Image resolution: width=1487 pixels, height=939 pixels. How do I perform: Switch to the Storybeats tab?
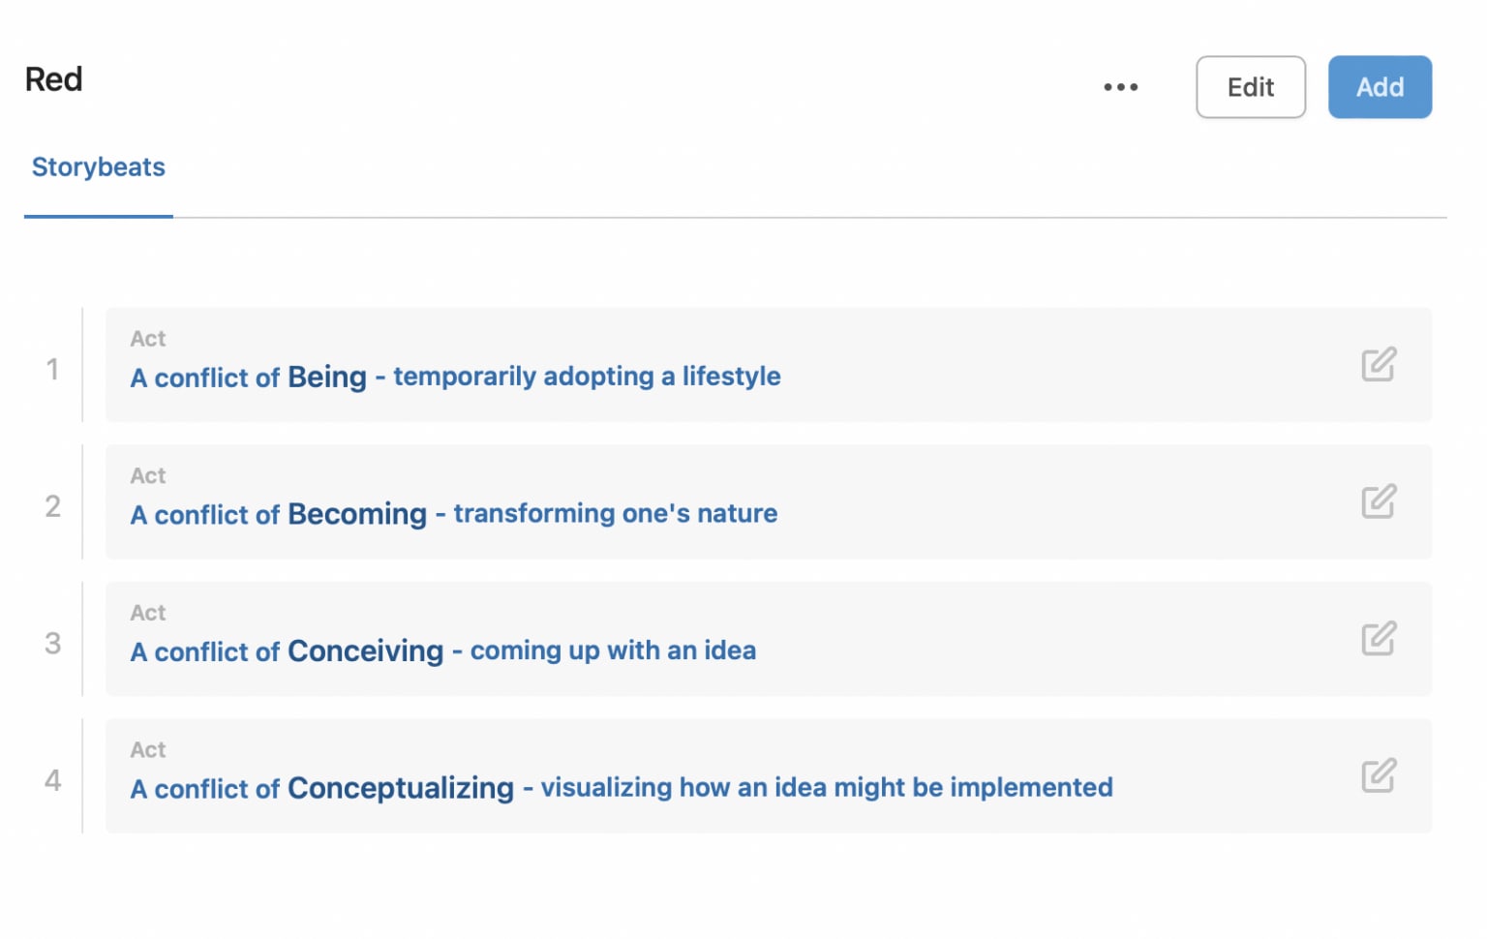(x=99, y=167)
